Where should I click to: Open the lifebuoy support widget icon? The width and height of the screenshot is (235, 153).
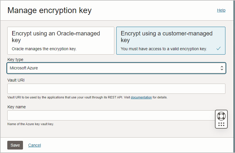(221, 116)
